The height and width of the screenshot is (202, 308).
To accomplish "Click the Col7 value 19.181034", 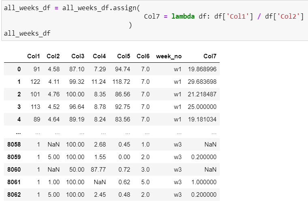I will 202,119.
